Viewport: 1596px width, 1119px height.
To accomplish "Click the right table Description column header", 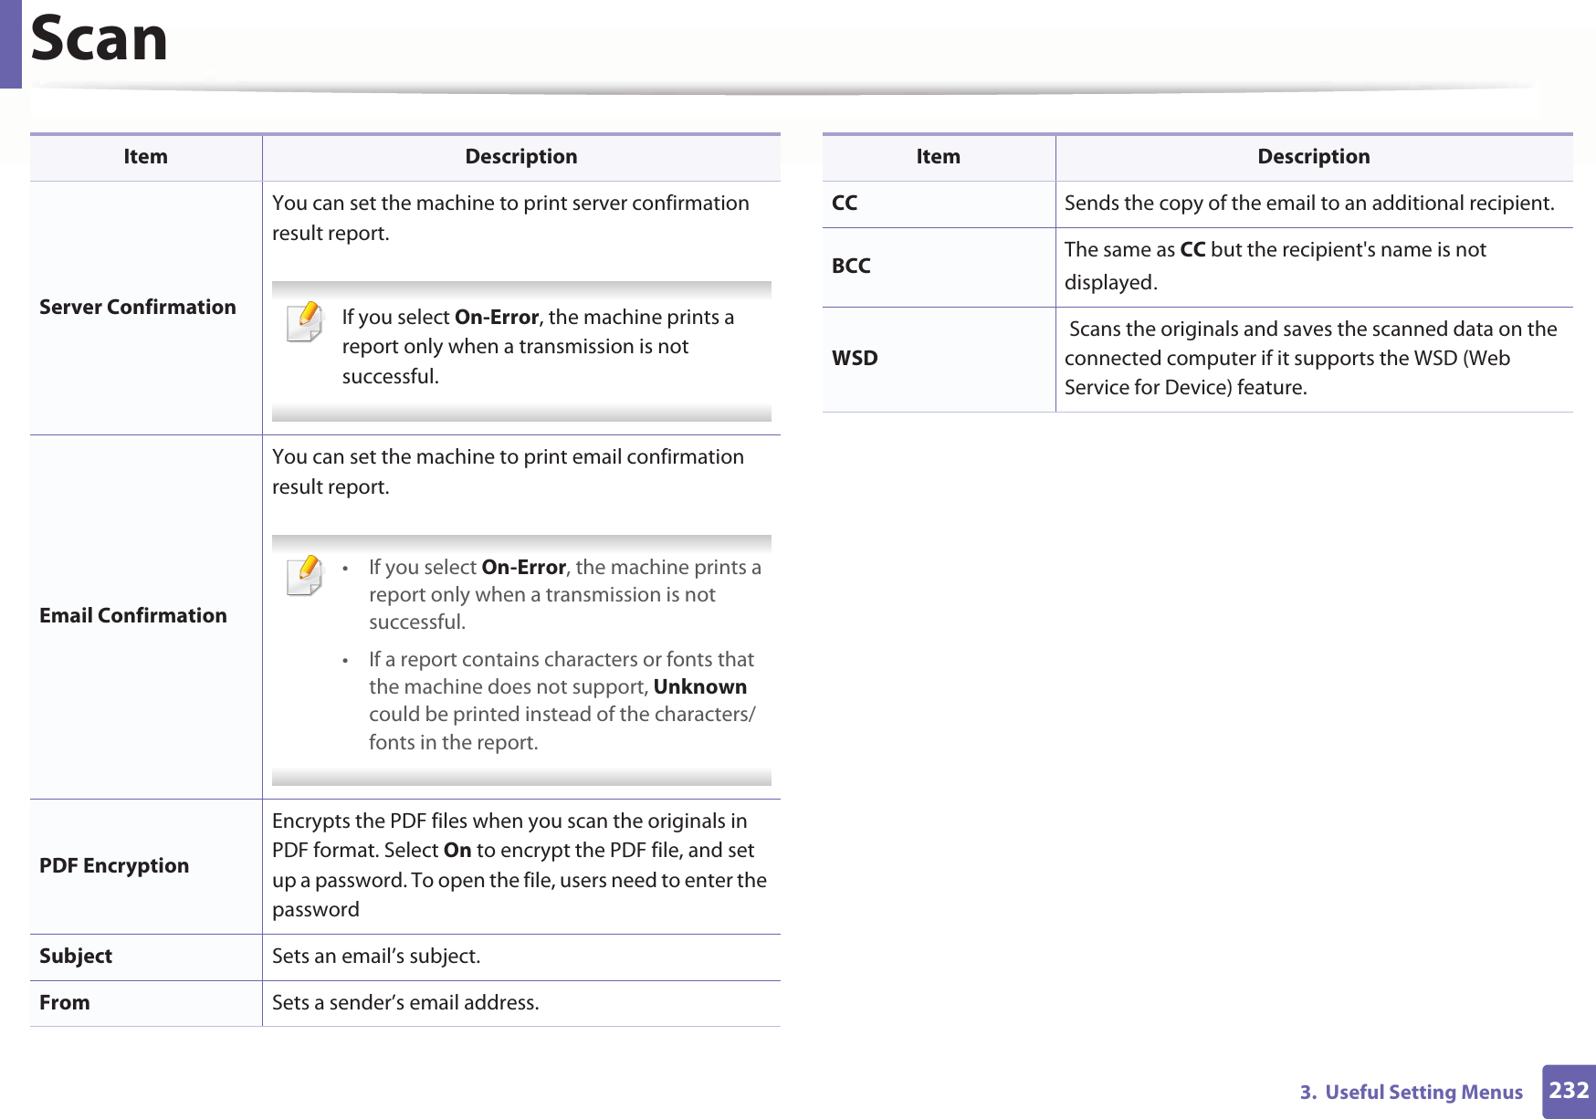I will pyautogui.click(x=1314, y=157).
